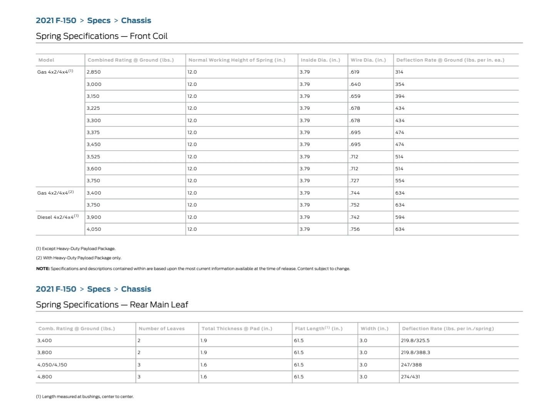Click the Spring Specifications — Rear Main Leaf heading

[112, 305]
